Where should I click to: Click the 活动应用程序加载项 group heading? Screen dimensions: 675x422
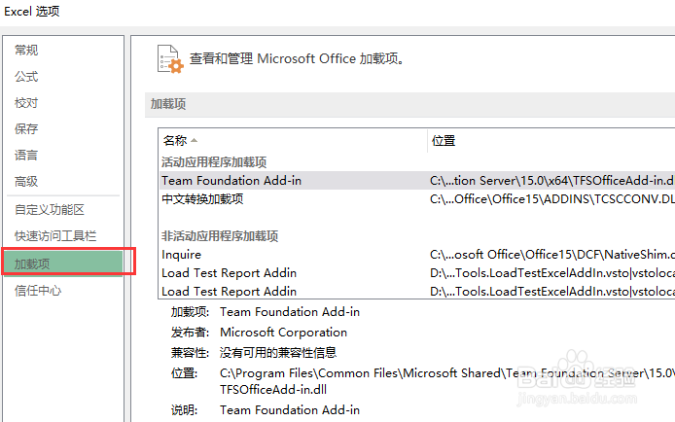[x=214, y=162]
